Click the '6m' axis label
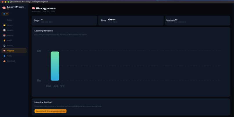234x117 pixels. [x=39, y=51]
